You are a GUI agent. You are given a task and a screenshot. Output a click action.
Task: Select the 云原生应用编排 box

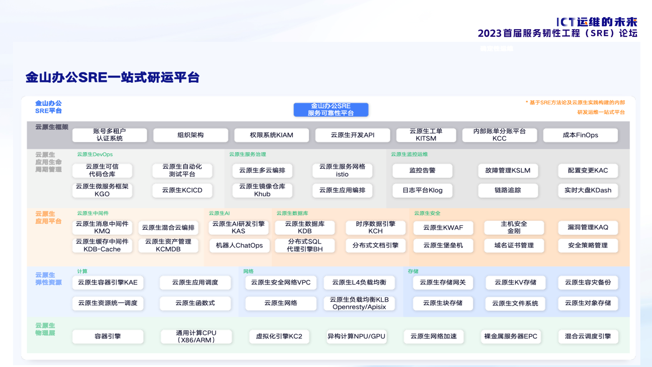[x=342, y=190]
